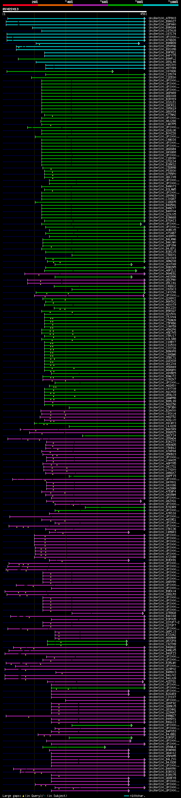Image resolution: width=181 pixels, height=798 pixels.
Task: Open hit UniRef100_A7Z088
Action: tap(162, 557)
